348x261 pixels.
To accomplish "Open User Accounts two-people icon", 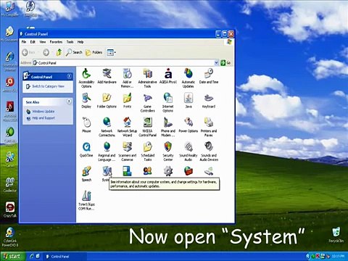I will pos(147,171).
